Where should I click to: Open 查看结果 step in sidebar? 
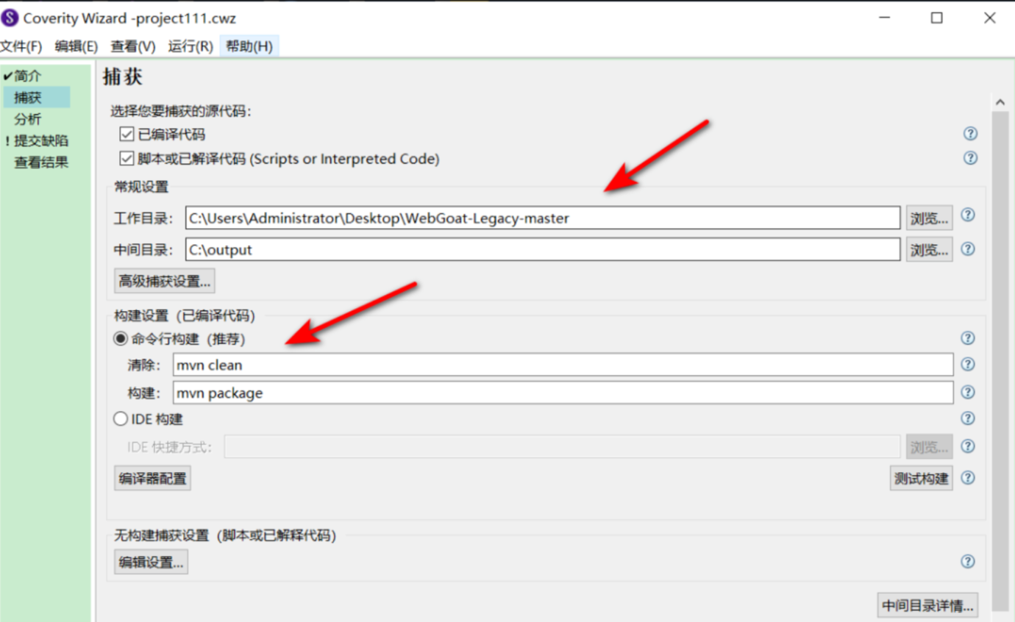41,162
